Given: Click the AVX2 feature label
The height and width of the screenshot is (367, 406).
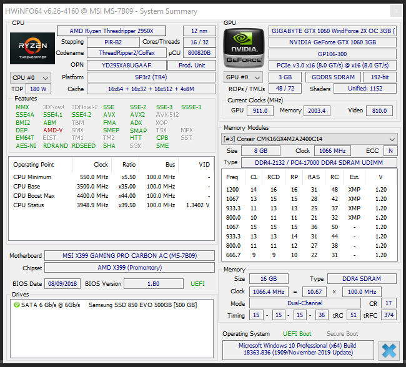Looking at the screenshot, I should pyautogui.click(x=137, y=115).
